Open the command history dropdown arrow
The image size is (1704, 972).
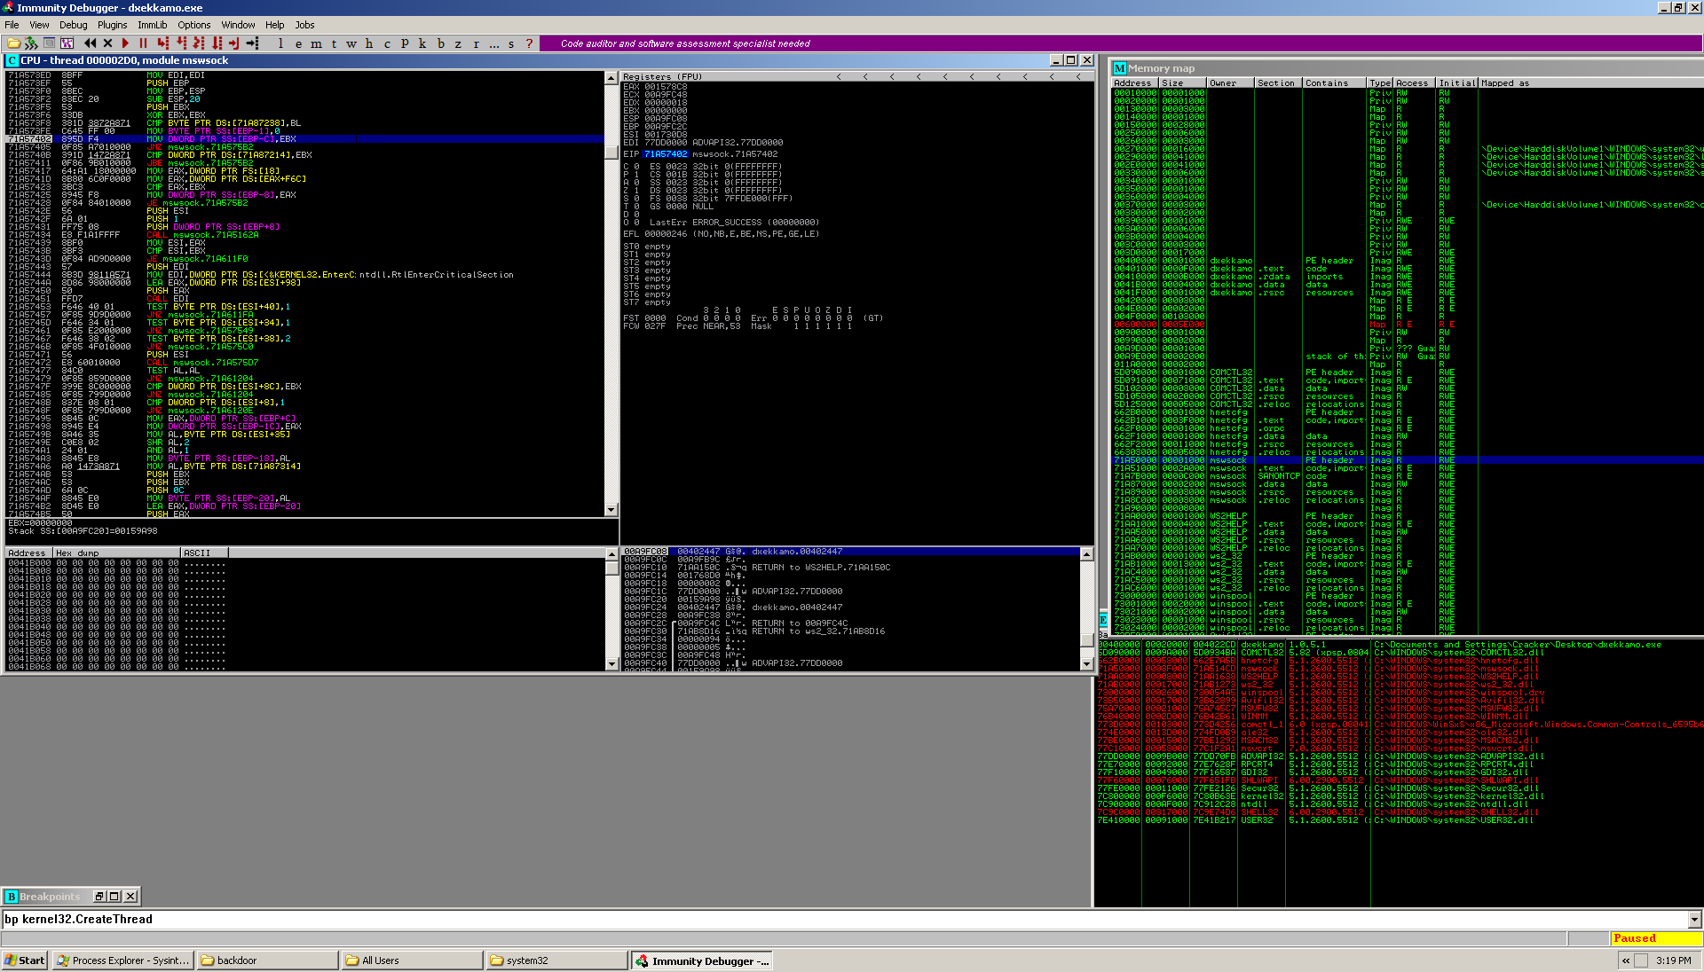click(x=1694, y=920)
